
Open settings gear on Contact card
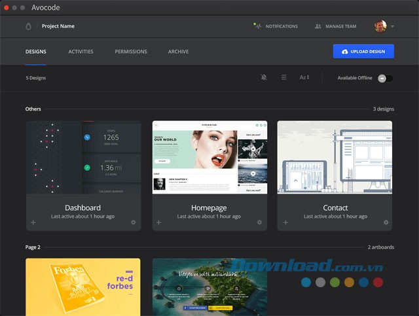pyautogui.click(x=386, y=222)
